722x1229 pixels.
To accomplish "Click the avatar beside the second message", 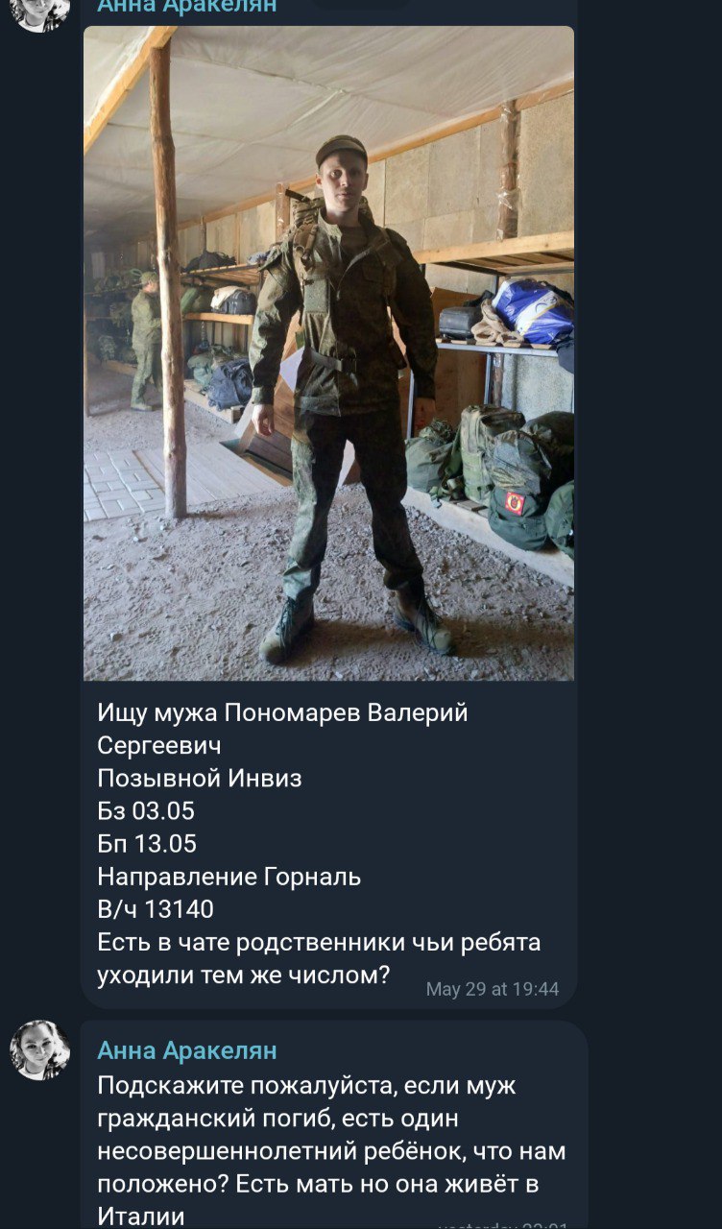I will tap(40, 1050).
